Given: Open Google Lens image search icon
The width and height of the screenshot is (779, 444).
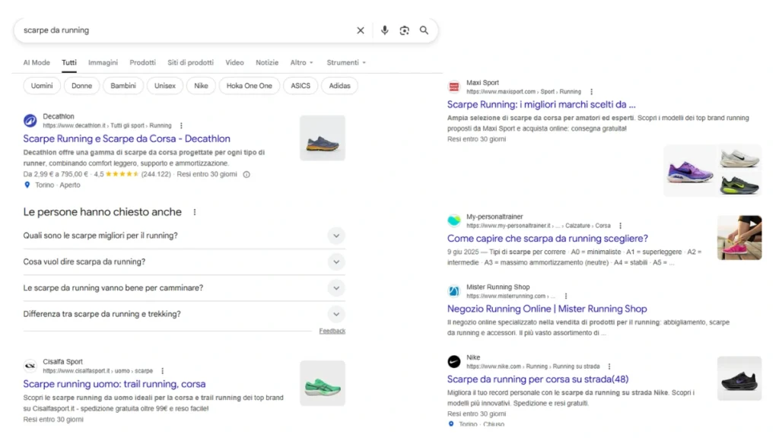Looking at the screenshot, I should (404, 30).
